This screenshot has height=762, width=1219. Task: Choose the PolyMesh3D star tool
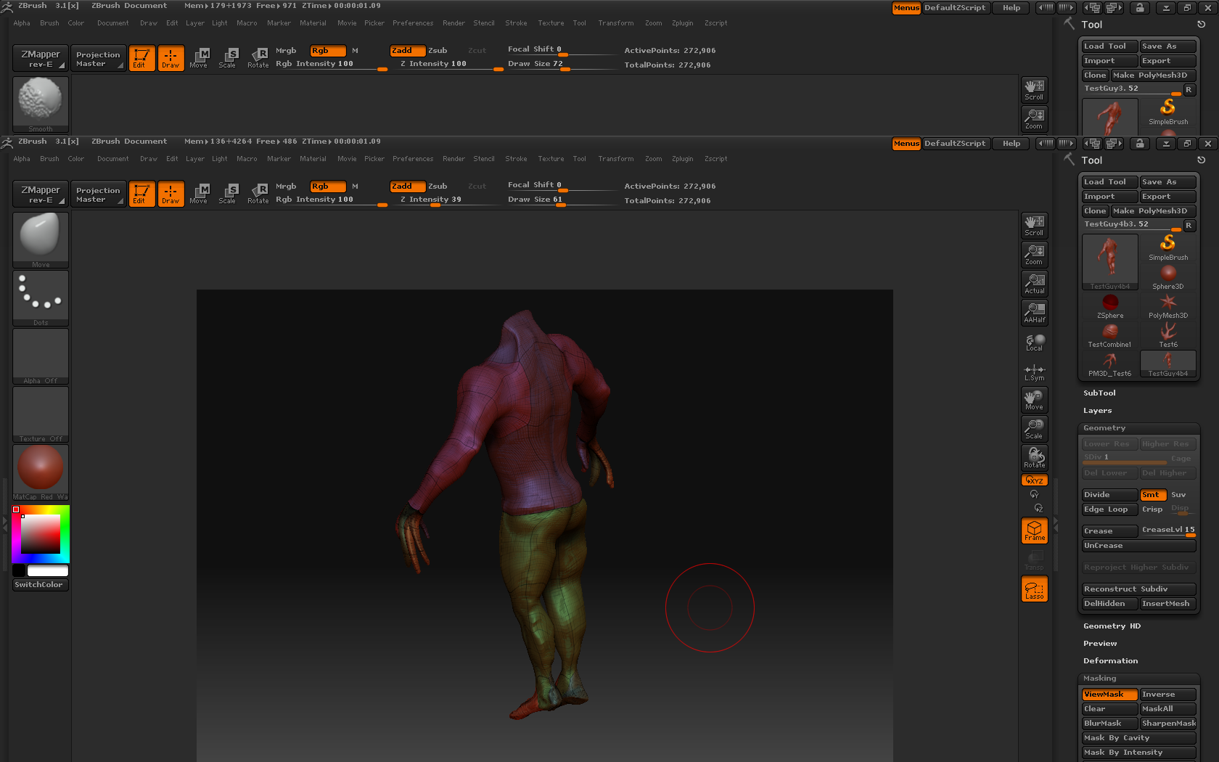pos(1167,305)
